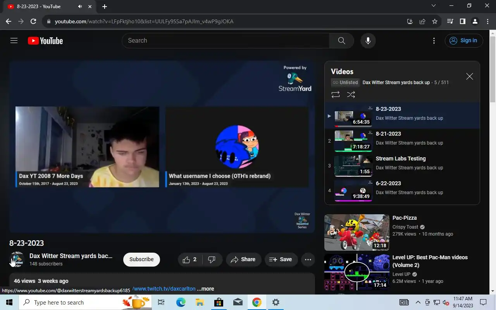The image size is (496, 310).
Task: Select the 6-22-2023 playlist entry
Action: pyautogui.click(x=402, y=191)
